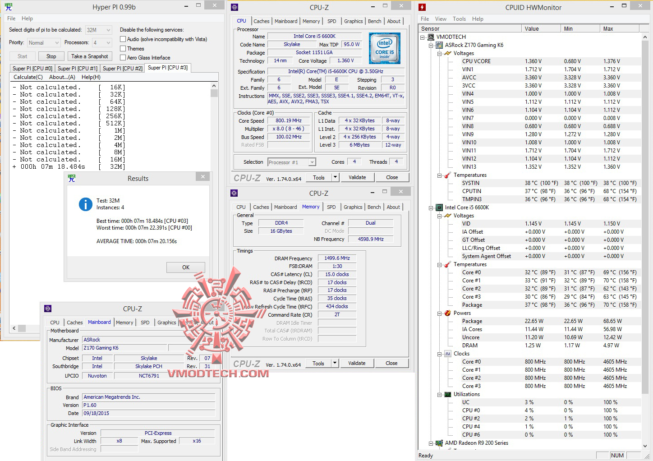Viewport: 653px width, 461px height.
Task: Collapse the Intel Core i5 6600K node
Action: tap(431, 207)
